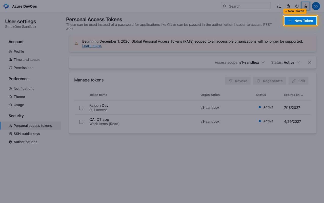Follow the Learn more link

[x=92, y=46]
